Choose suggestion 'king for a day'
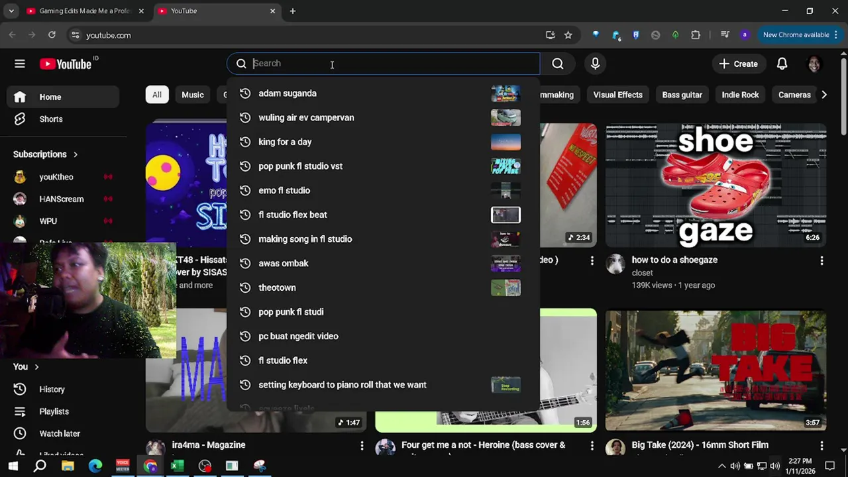This screenshot has height=477, width=848. tap(383, 142)
